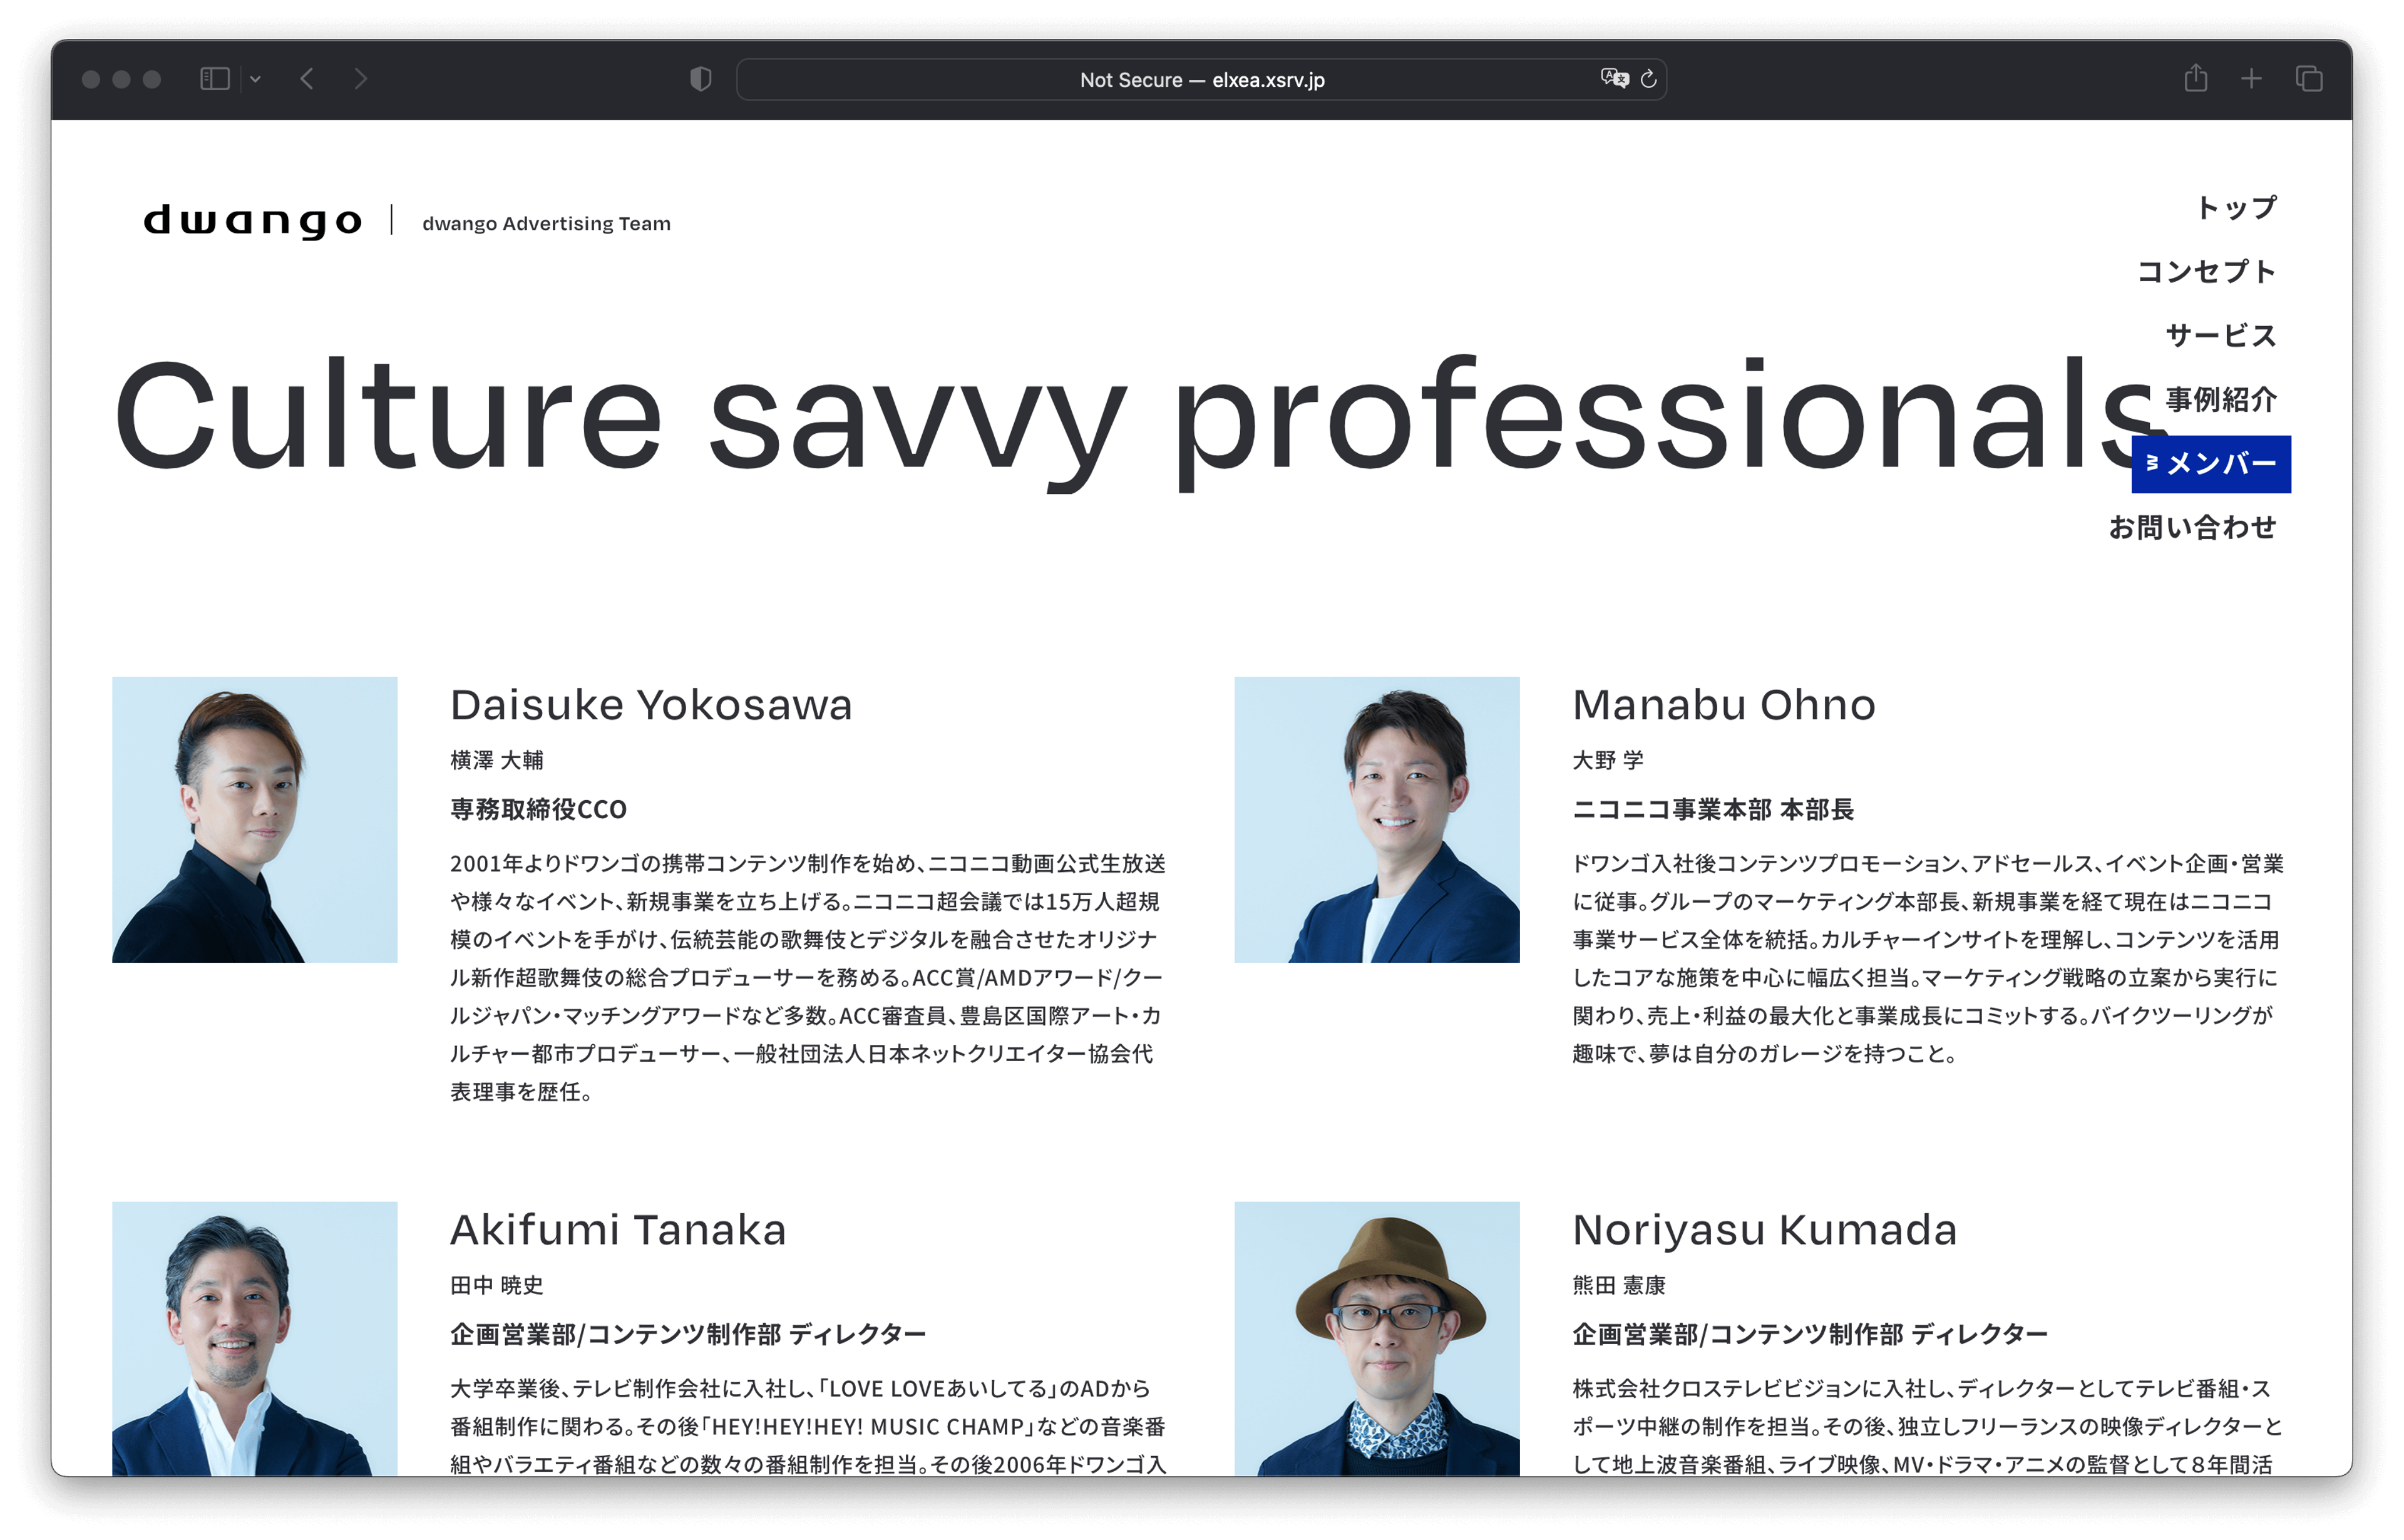Click the dwango Advertising Team text

click(546, 223)
